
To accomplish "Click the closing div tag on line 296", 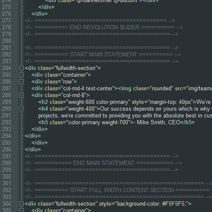I will 33,150.
